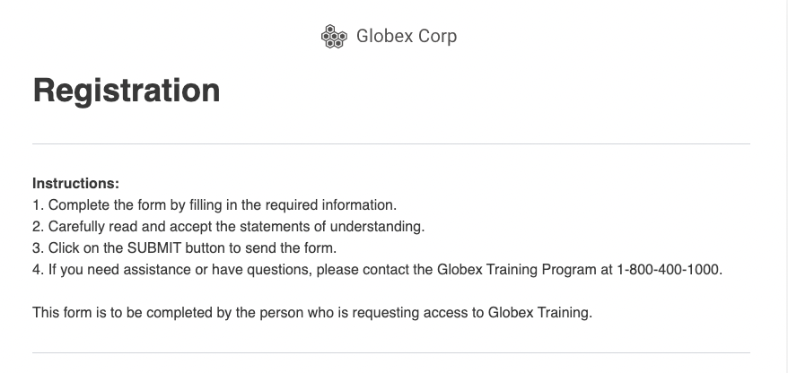The width and height of the screenshot is (788, 373).
Task: Click the phone number 1-800-400-1000
Action: tap(669, 270)
